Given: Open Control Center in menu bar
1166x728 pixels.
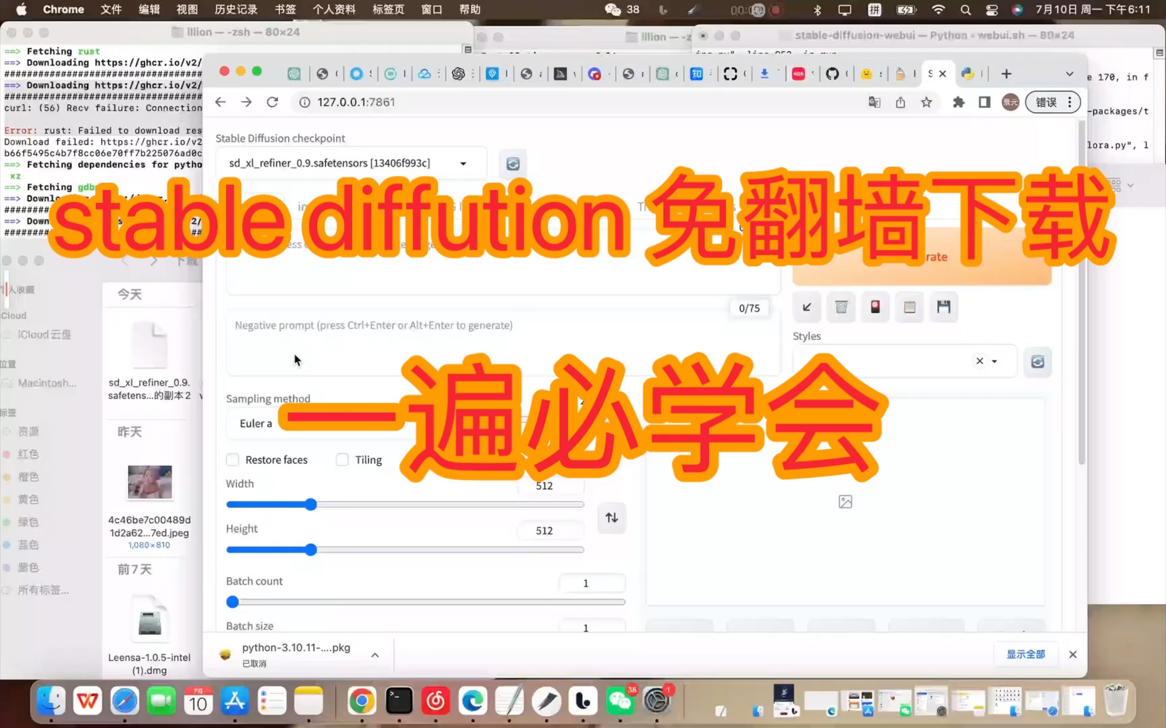Looking at the screenshot, I should (x=991, y=10).
